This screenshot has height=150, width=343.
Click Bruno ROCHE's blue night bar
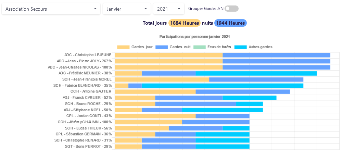coord(195,104)
